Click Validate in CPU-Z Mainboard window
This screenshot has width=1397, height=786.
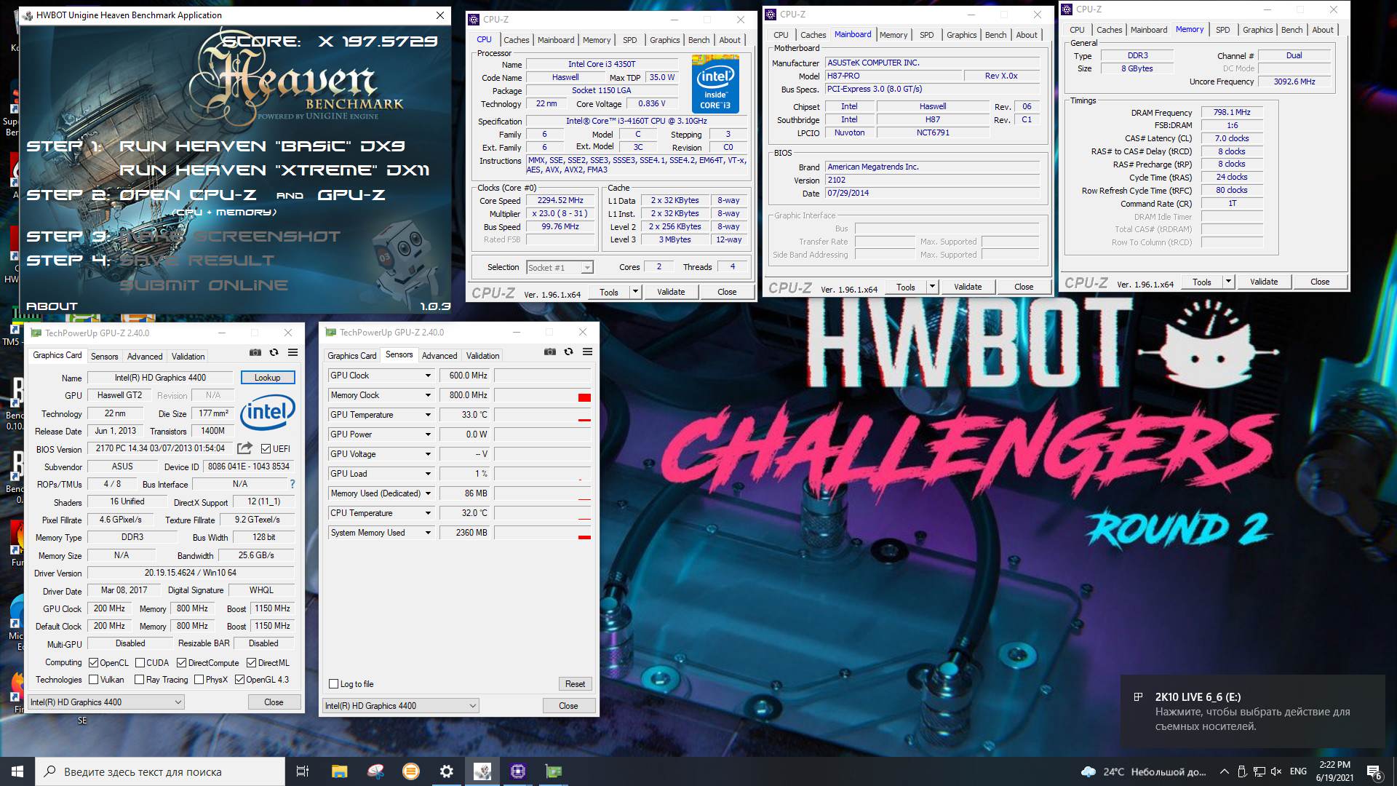point(968,287)
